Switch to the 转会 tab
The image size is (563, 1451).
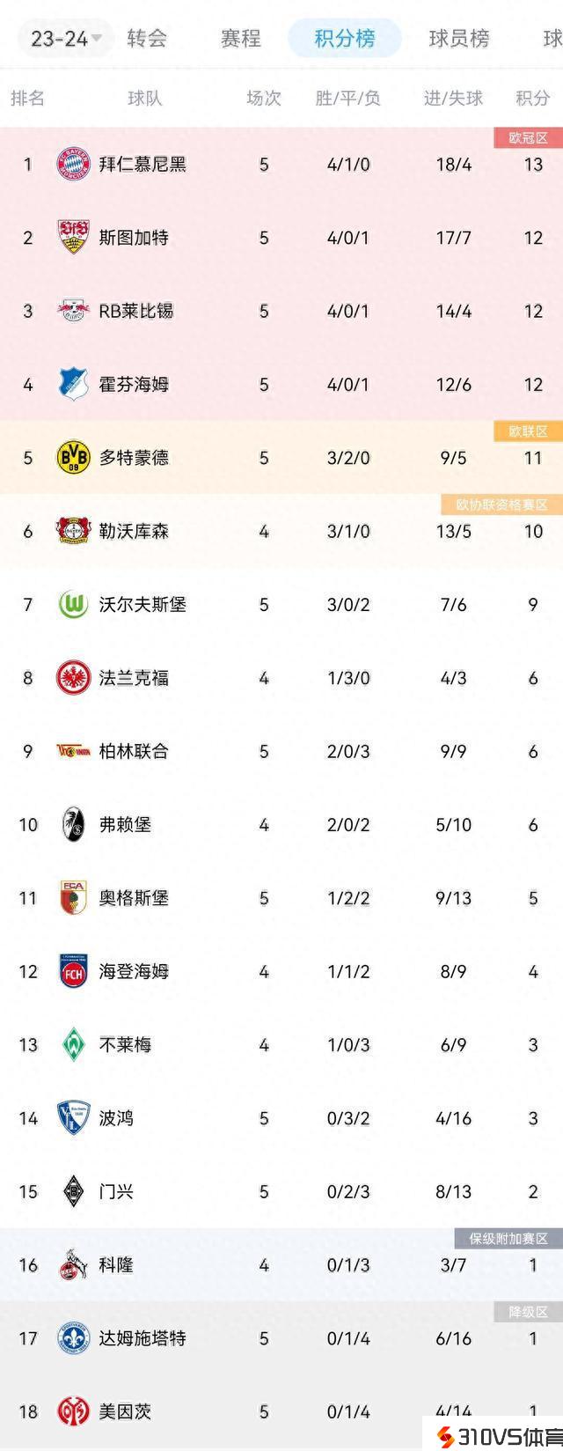click(147, 39)
